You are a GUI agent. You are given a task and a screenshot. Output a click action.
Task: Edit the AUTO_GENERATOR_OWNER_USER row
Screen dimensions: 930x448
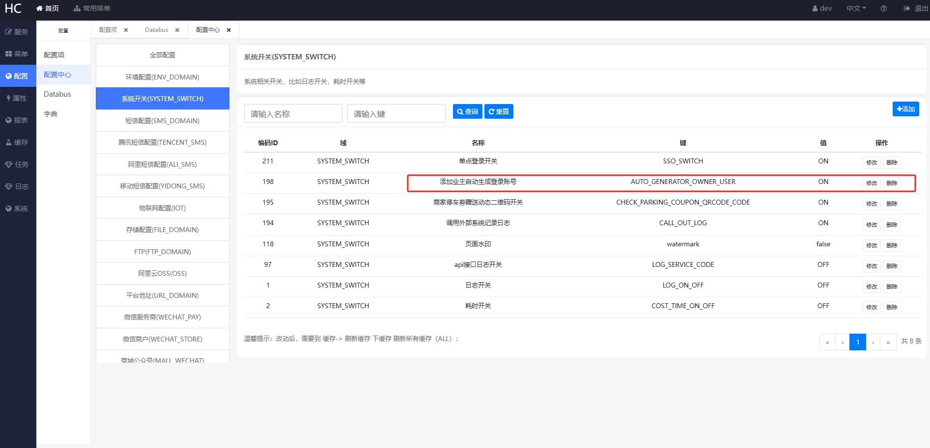(872, 183)
